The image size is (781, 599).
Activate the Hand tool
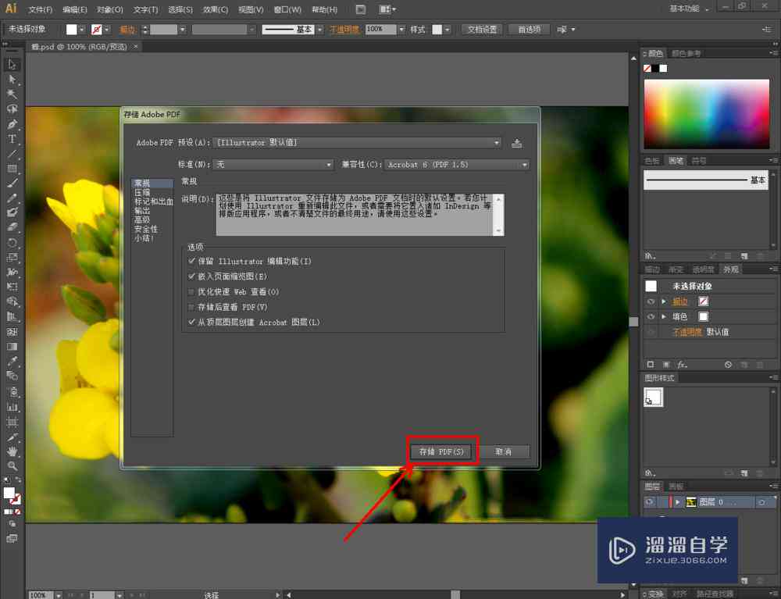coord(12,451)
